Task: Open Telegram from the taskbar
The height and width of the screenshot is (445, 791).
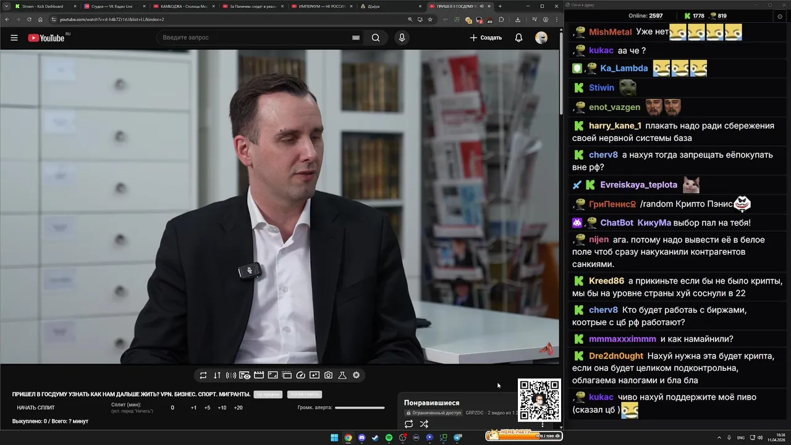Action: [x=457, y=438]
